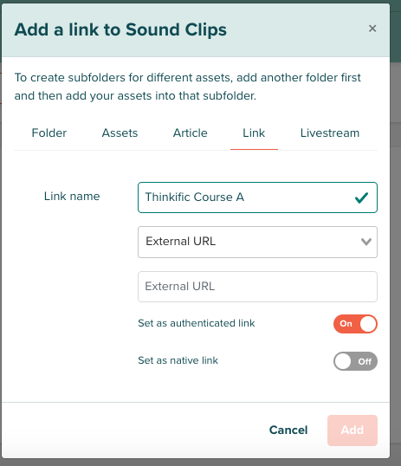Click the Set as native link label

pyautogui.click(x=178, y=360)
